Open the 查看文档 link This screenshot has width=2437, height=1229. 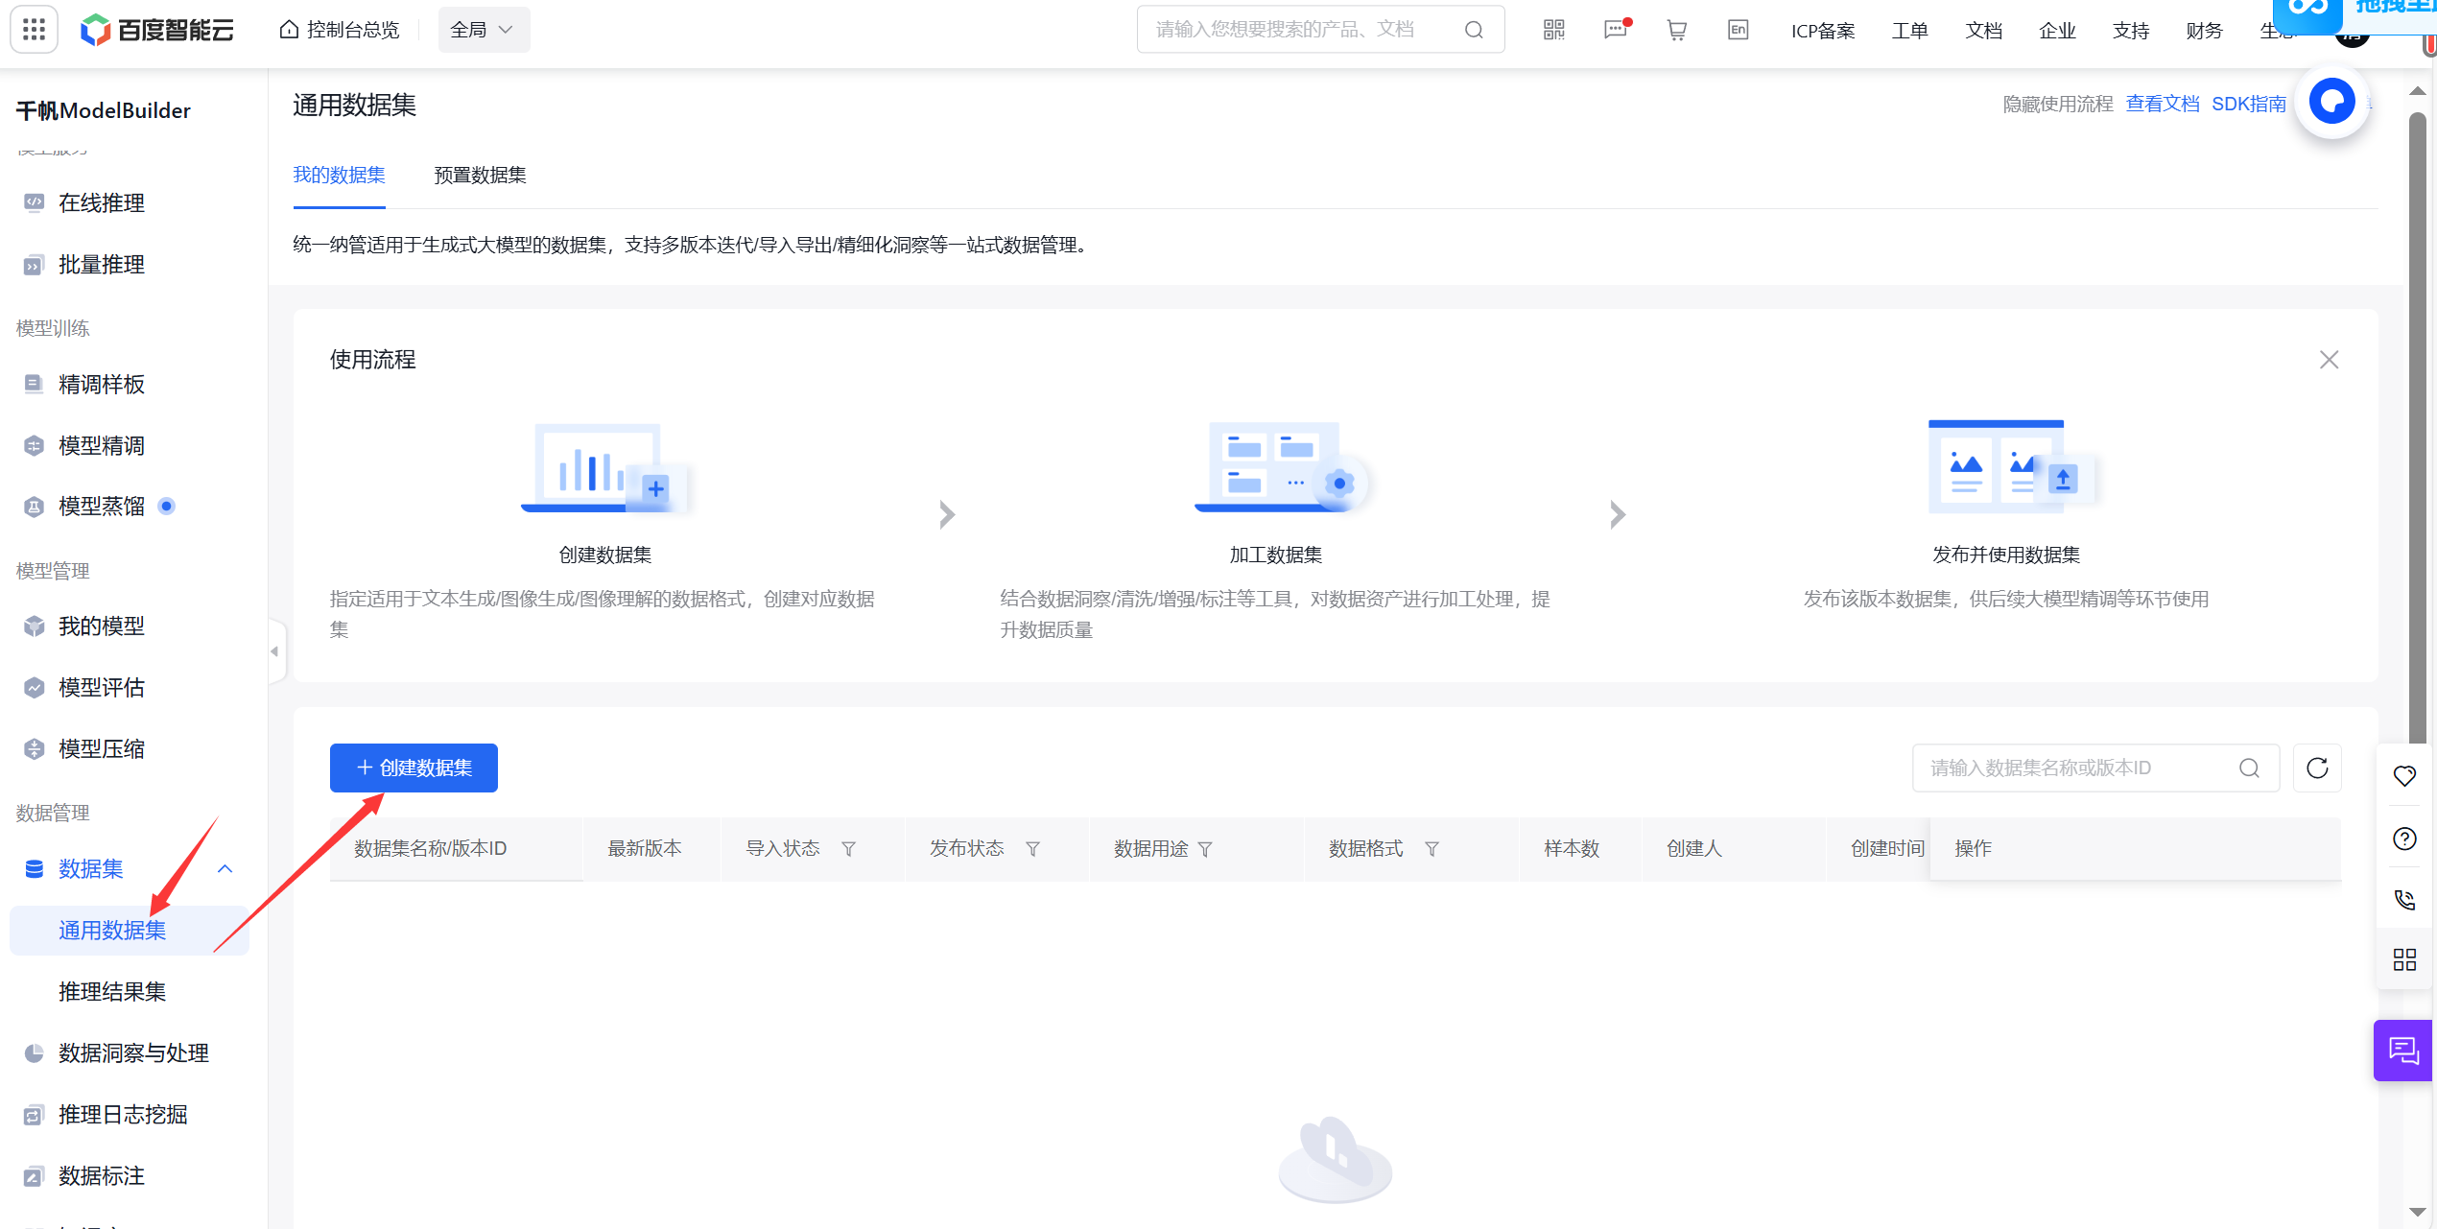tap(2162, 104)
